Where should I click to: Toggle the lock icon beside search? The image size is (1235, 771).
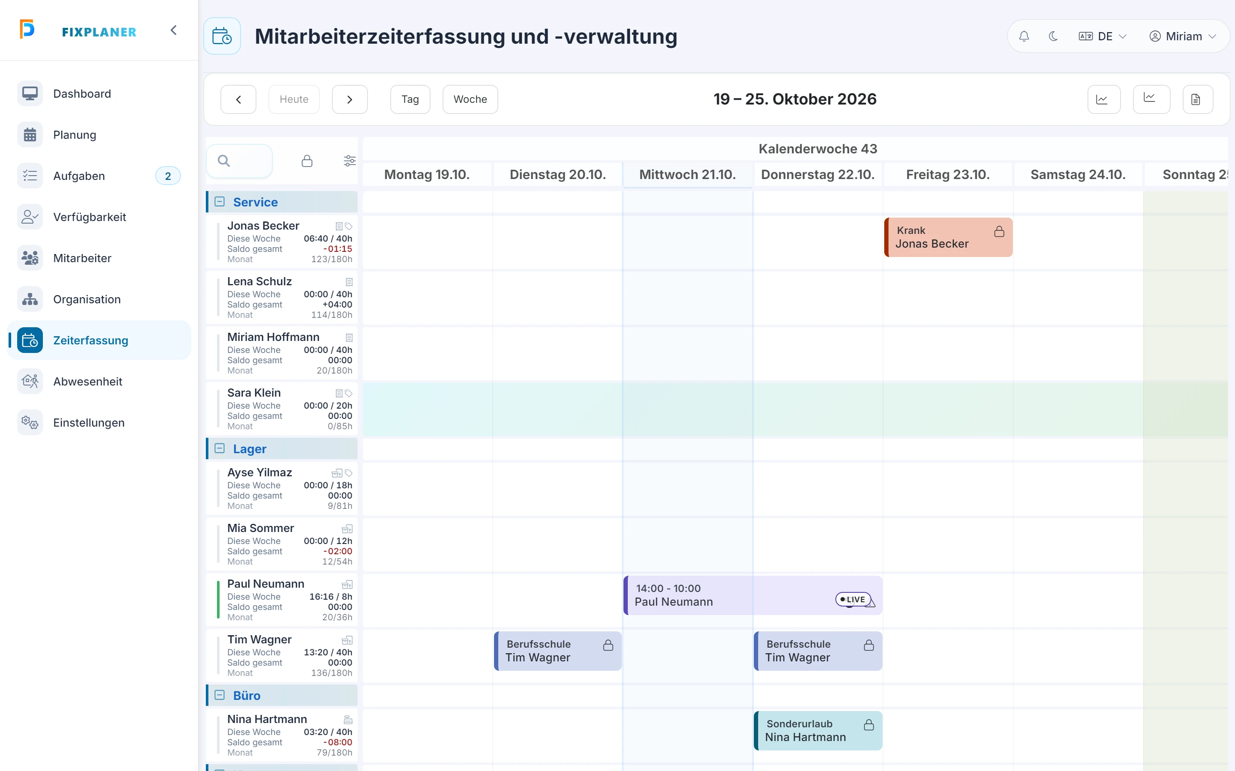point(307,161)
